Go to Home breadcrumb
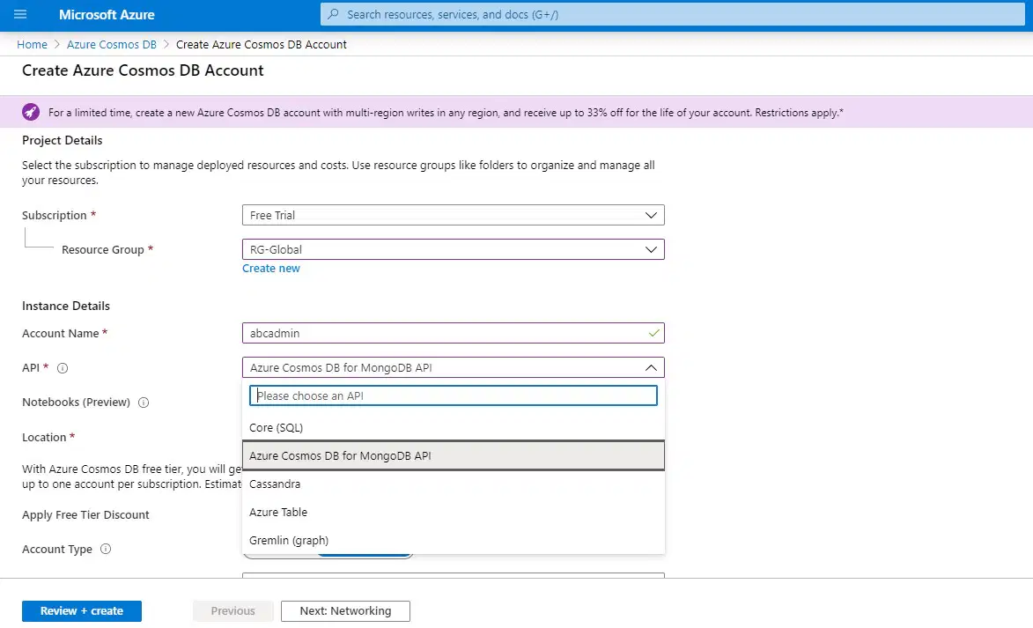The height and width of the screenshot is (628, 1033). pyautogui.click(x=32, y=44)
